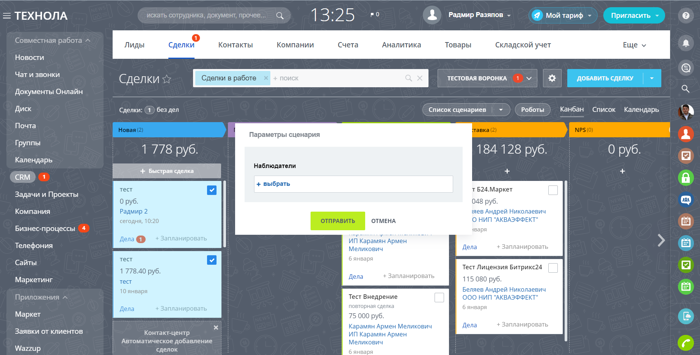The image size is (700, 355).
Task: Click '+ Быстрая сделка' button
Action: 167,171
